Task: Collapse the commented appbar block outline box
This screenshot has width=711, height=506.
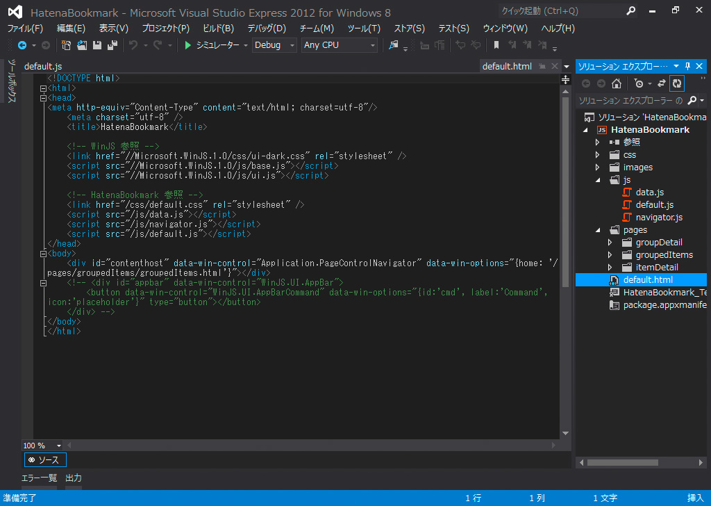Action: tap(43, 283)
